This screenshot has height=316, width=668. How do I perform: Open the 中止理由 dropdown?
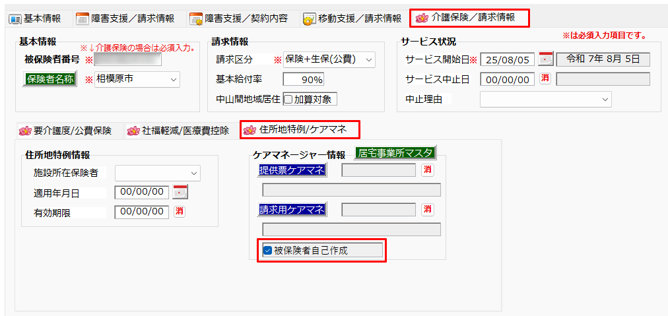[x=546, y=99]
